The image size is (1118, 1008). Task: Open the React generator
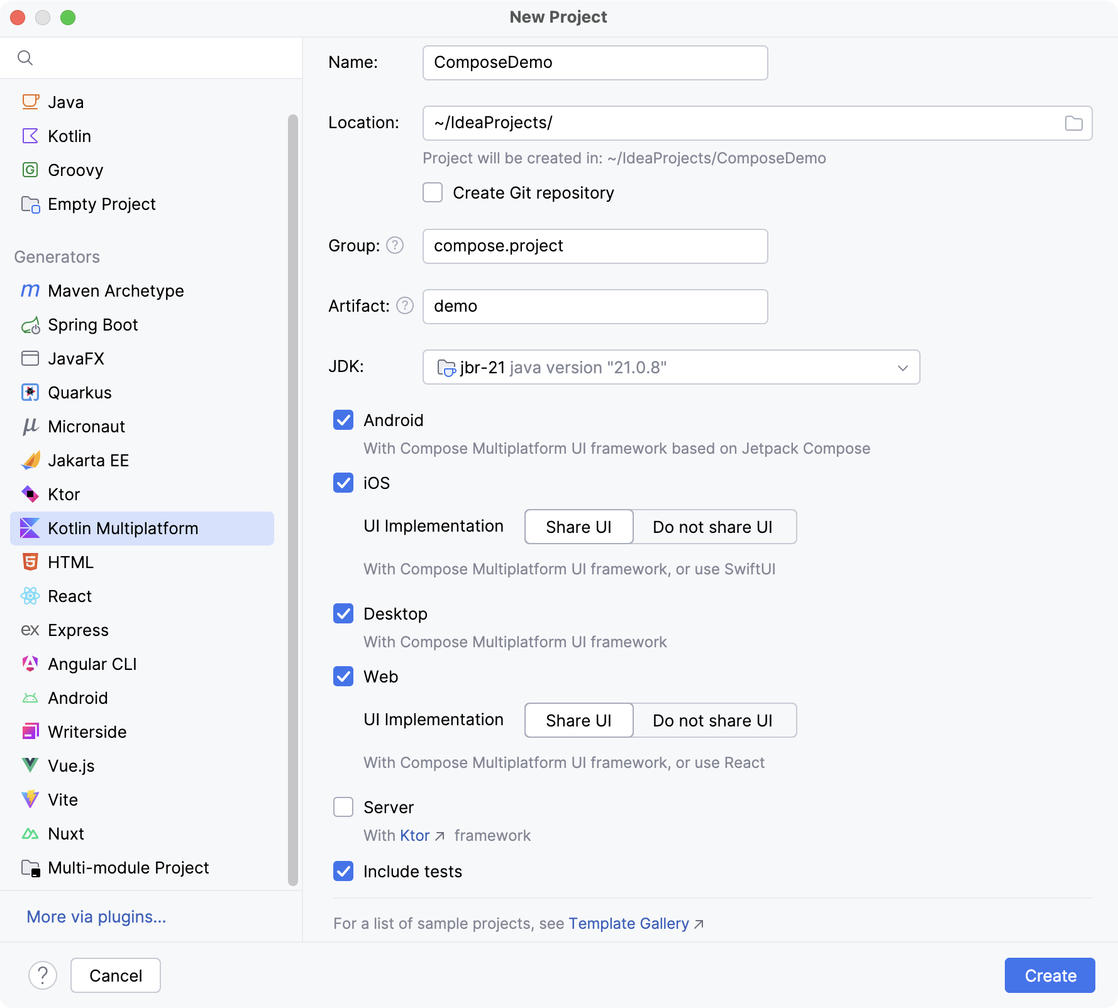pyautogui.click(x=70, y=596)
